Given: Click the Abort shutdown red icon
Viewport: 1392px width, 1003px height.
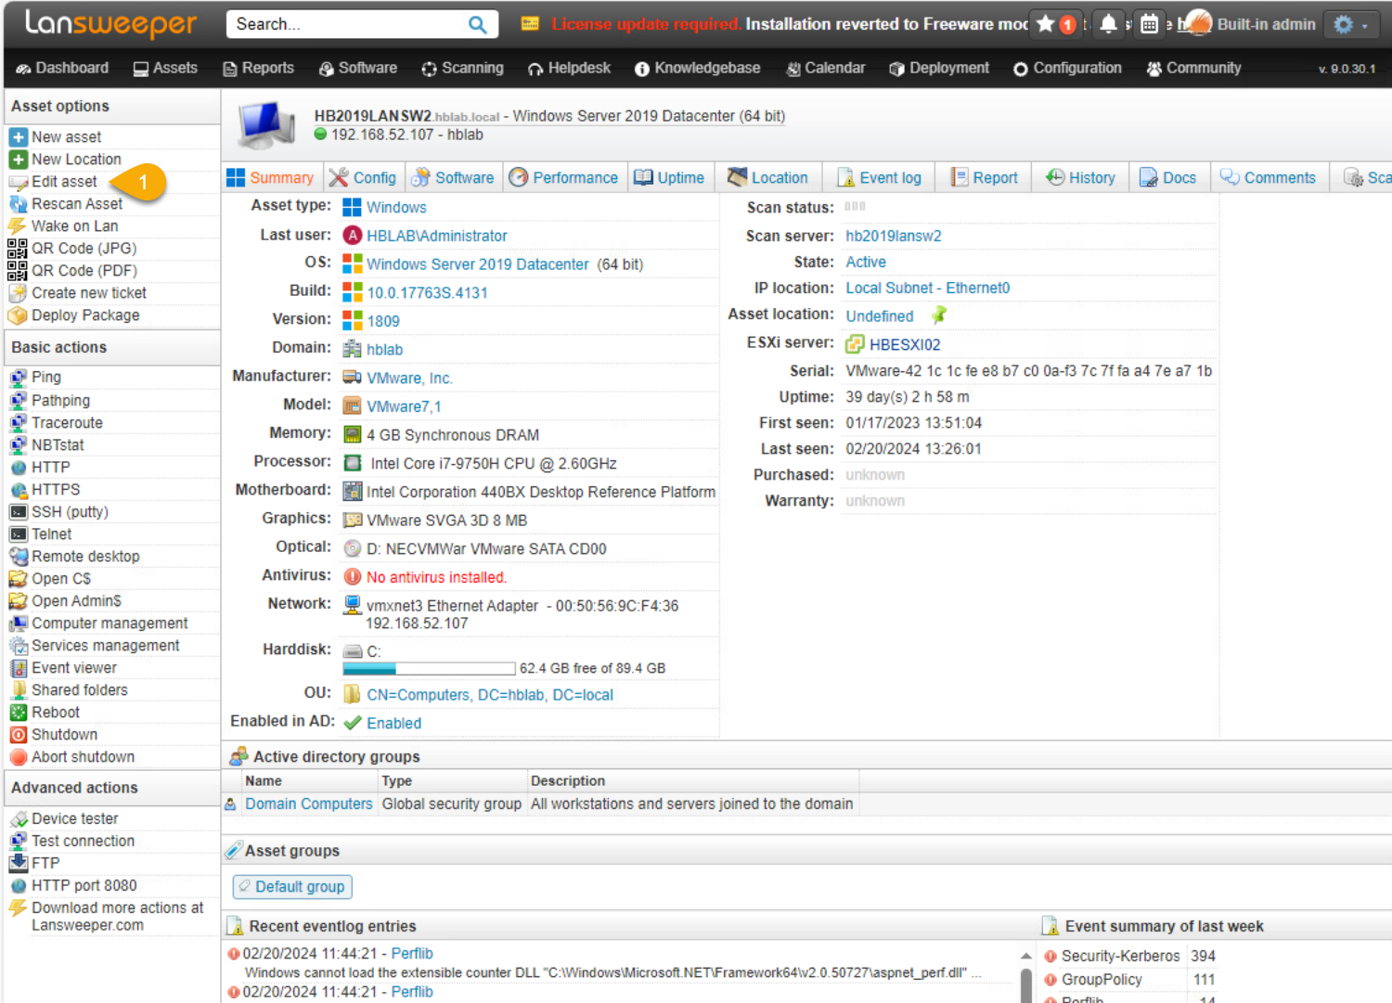Looking at the screenshot, I should (x=18, y=757).
